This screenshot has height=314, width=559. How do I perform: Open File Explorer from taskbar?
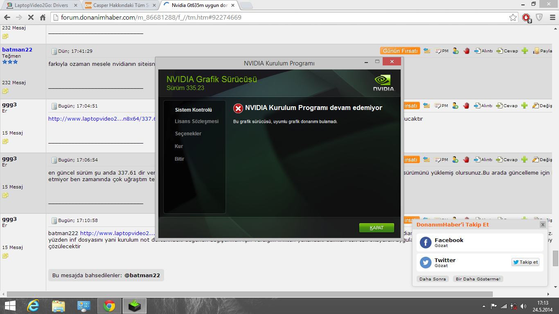click(59, 306)
